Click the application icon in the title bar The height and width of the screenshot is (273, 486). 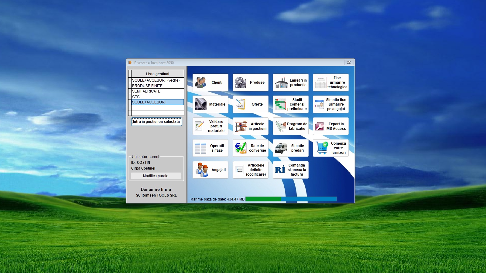point(130,62)
